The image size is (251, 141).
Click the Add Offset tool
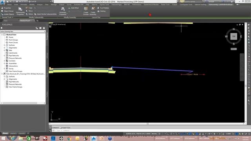point(73,8)
